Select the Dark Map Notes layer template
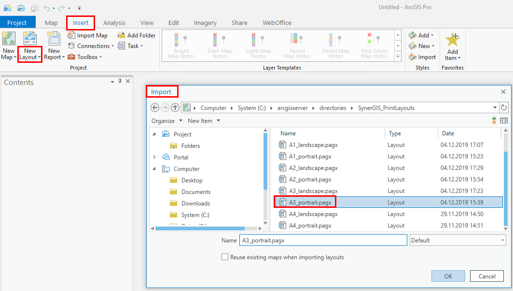513x291 pixels. [x=220, y=45]
